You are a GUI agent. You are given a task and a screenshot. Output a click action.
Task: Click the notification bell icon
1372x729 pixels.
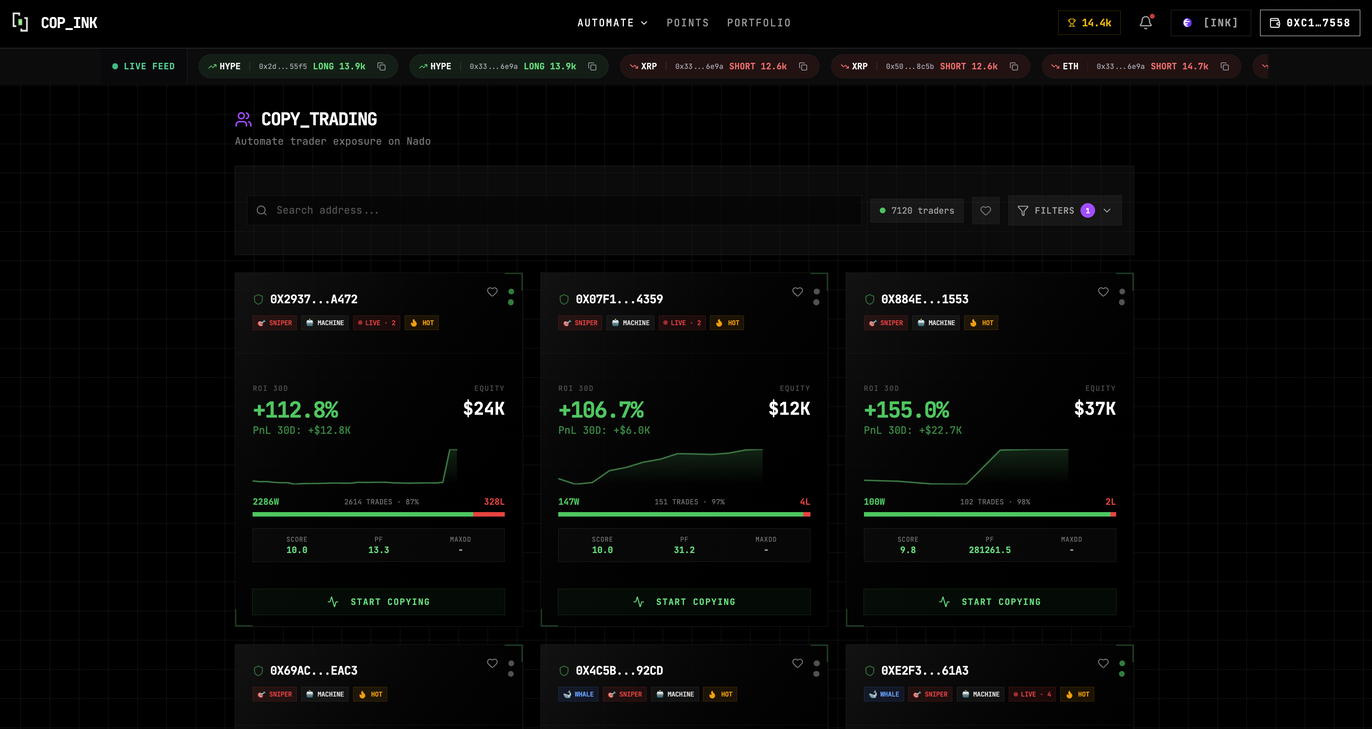click(1145, 22)
